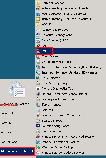Viewport: 106px width, 158px height.
Task: Start the Services console label
Action: [x=47, y=110]
